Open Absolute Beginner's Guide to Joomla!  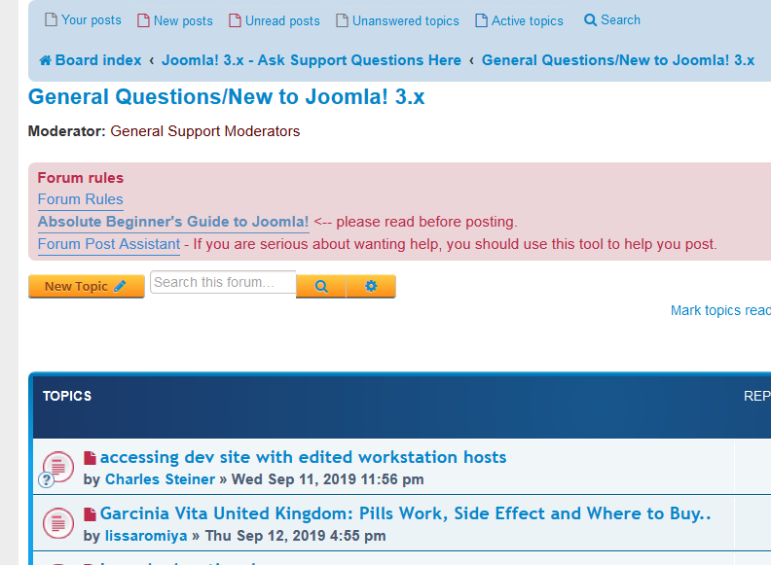click(173, 222)
